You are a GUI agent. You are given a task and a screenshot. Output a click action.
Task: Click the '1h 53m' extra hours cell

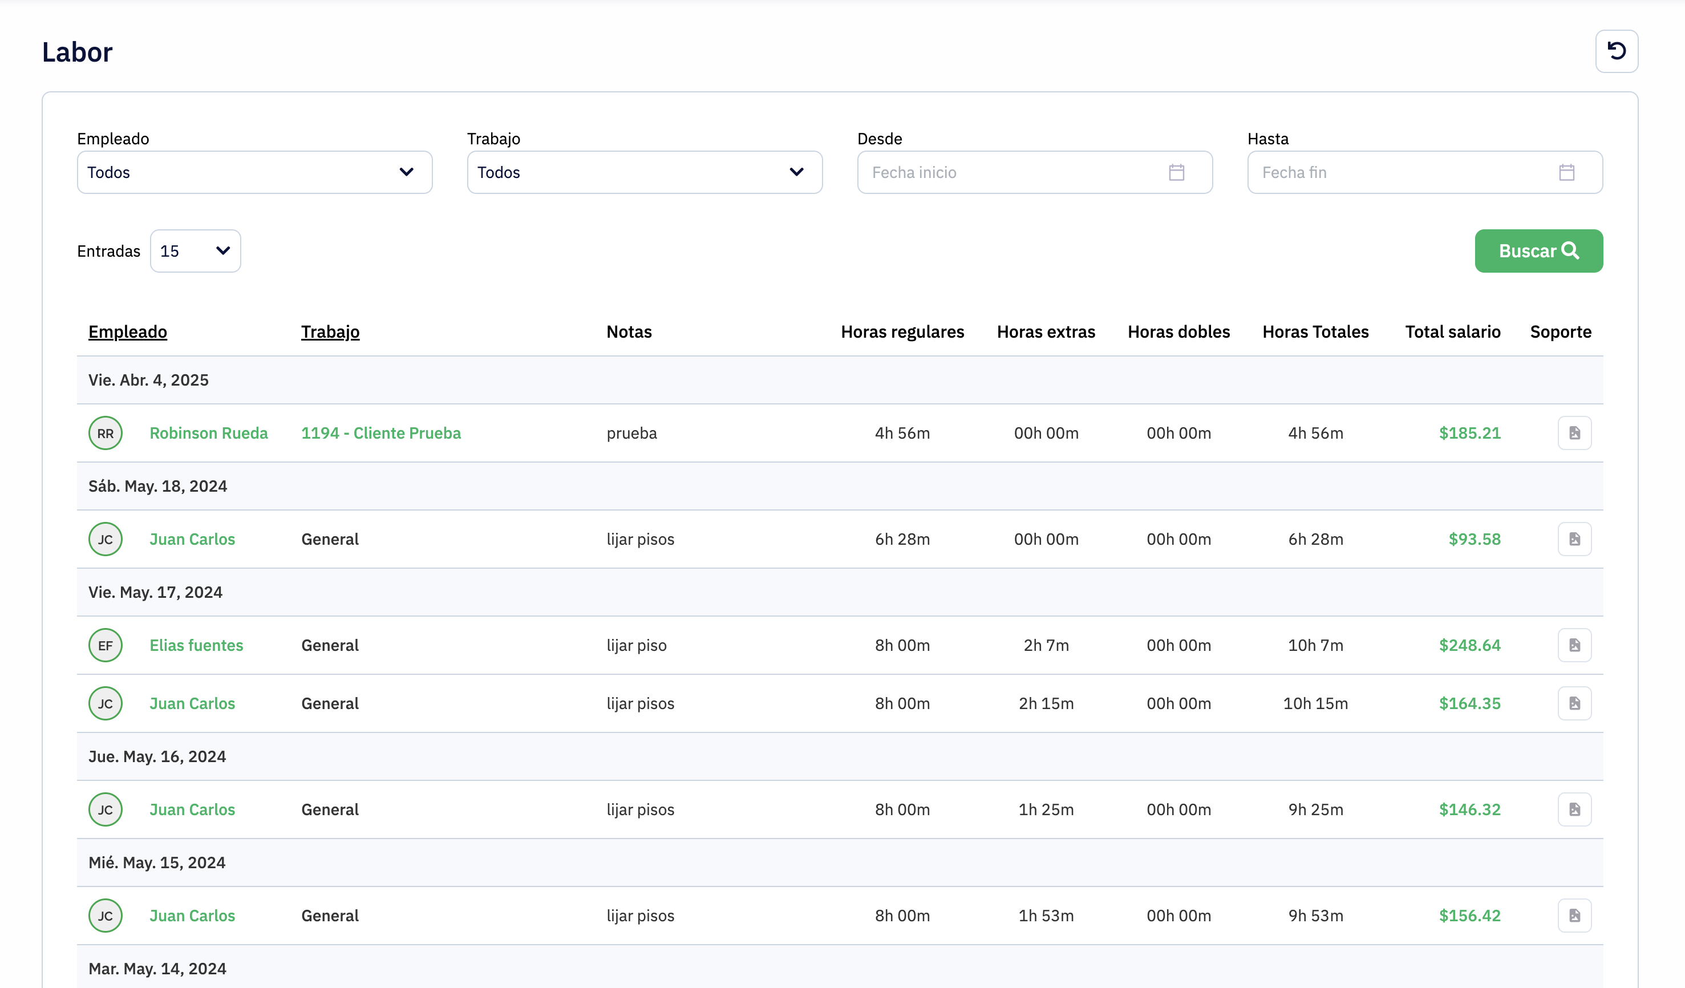tap(1046, 917)
